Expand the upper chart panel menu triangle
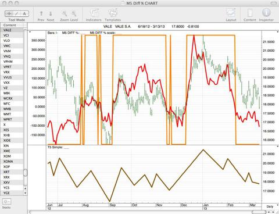This screenshot has height=214, width=279. tap(30, 32)
